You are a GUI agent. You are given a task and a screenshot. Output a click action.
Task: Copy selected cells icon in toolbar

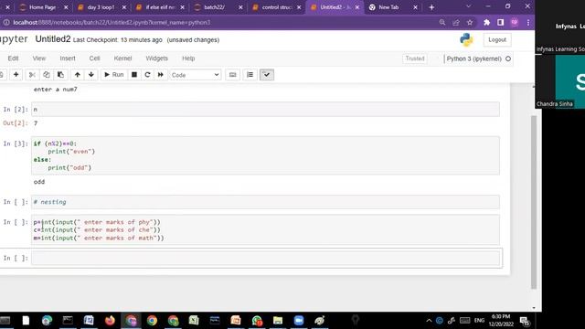click(47, 75)
